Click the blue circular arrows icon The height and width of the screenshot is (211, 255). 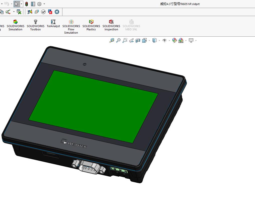point(57,12)
